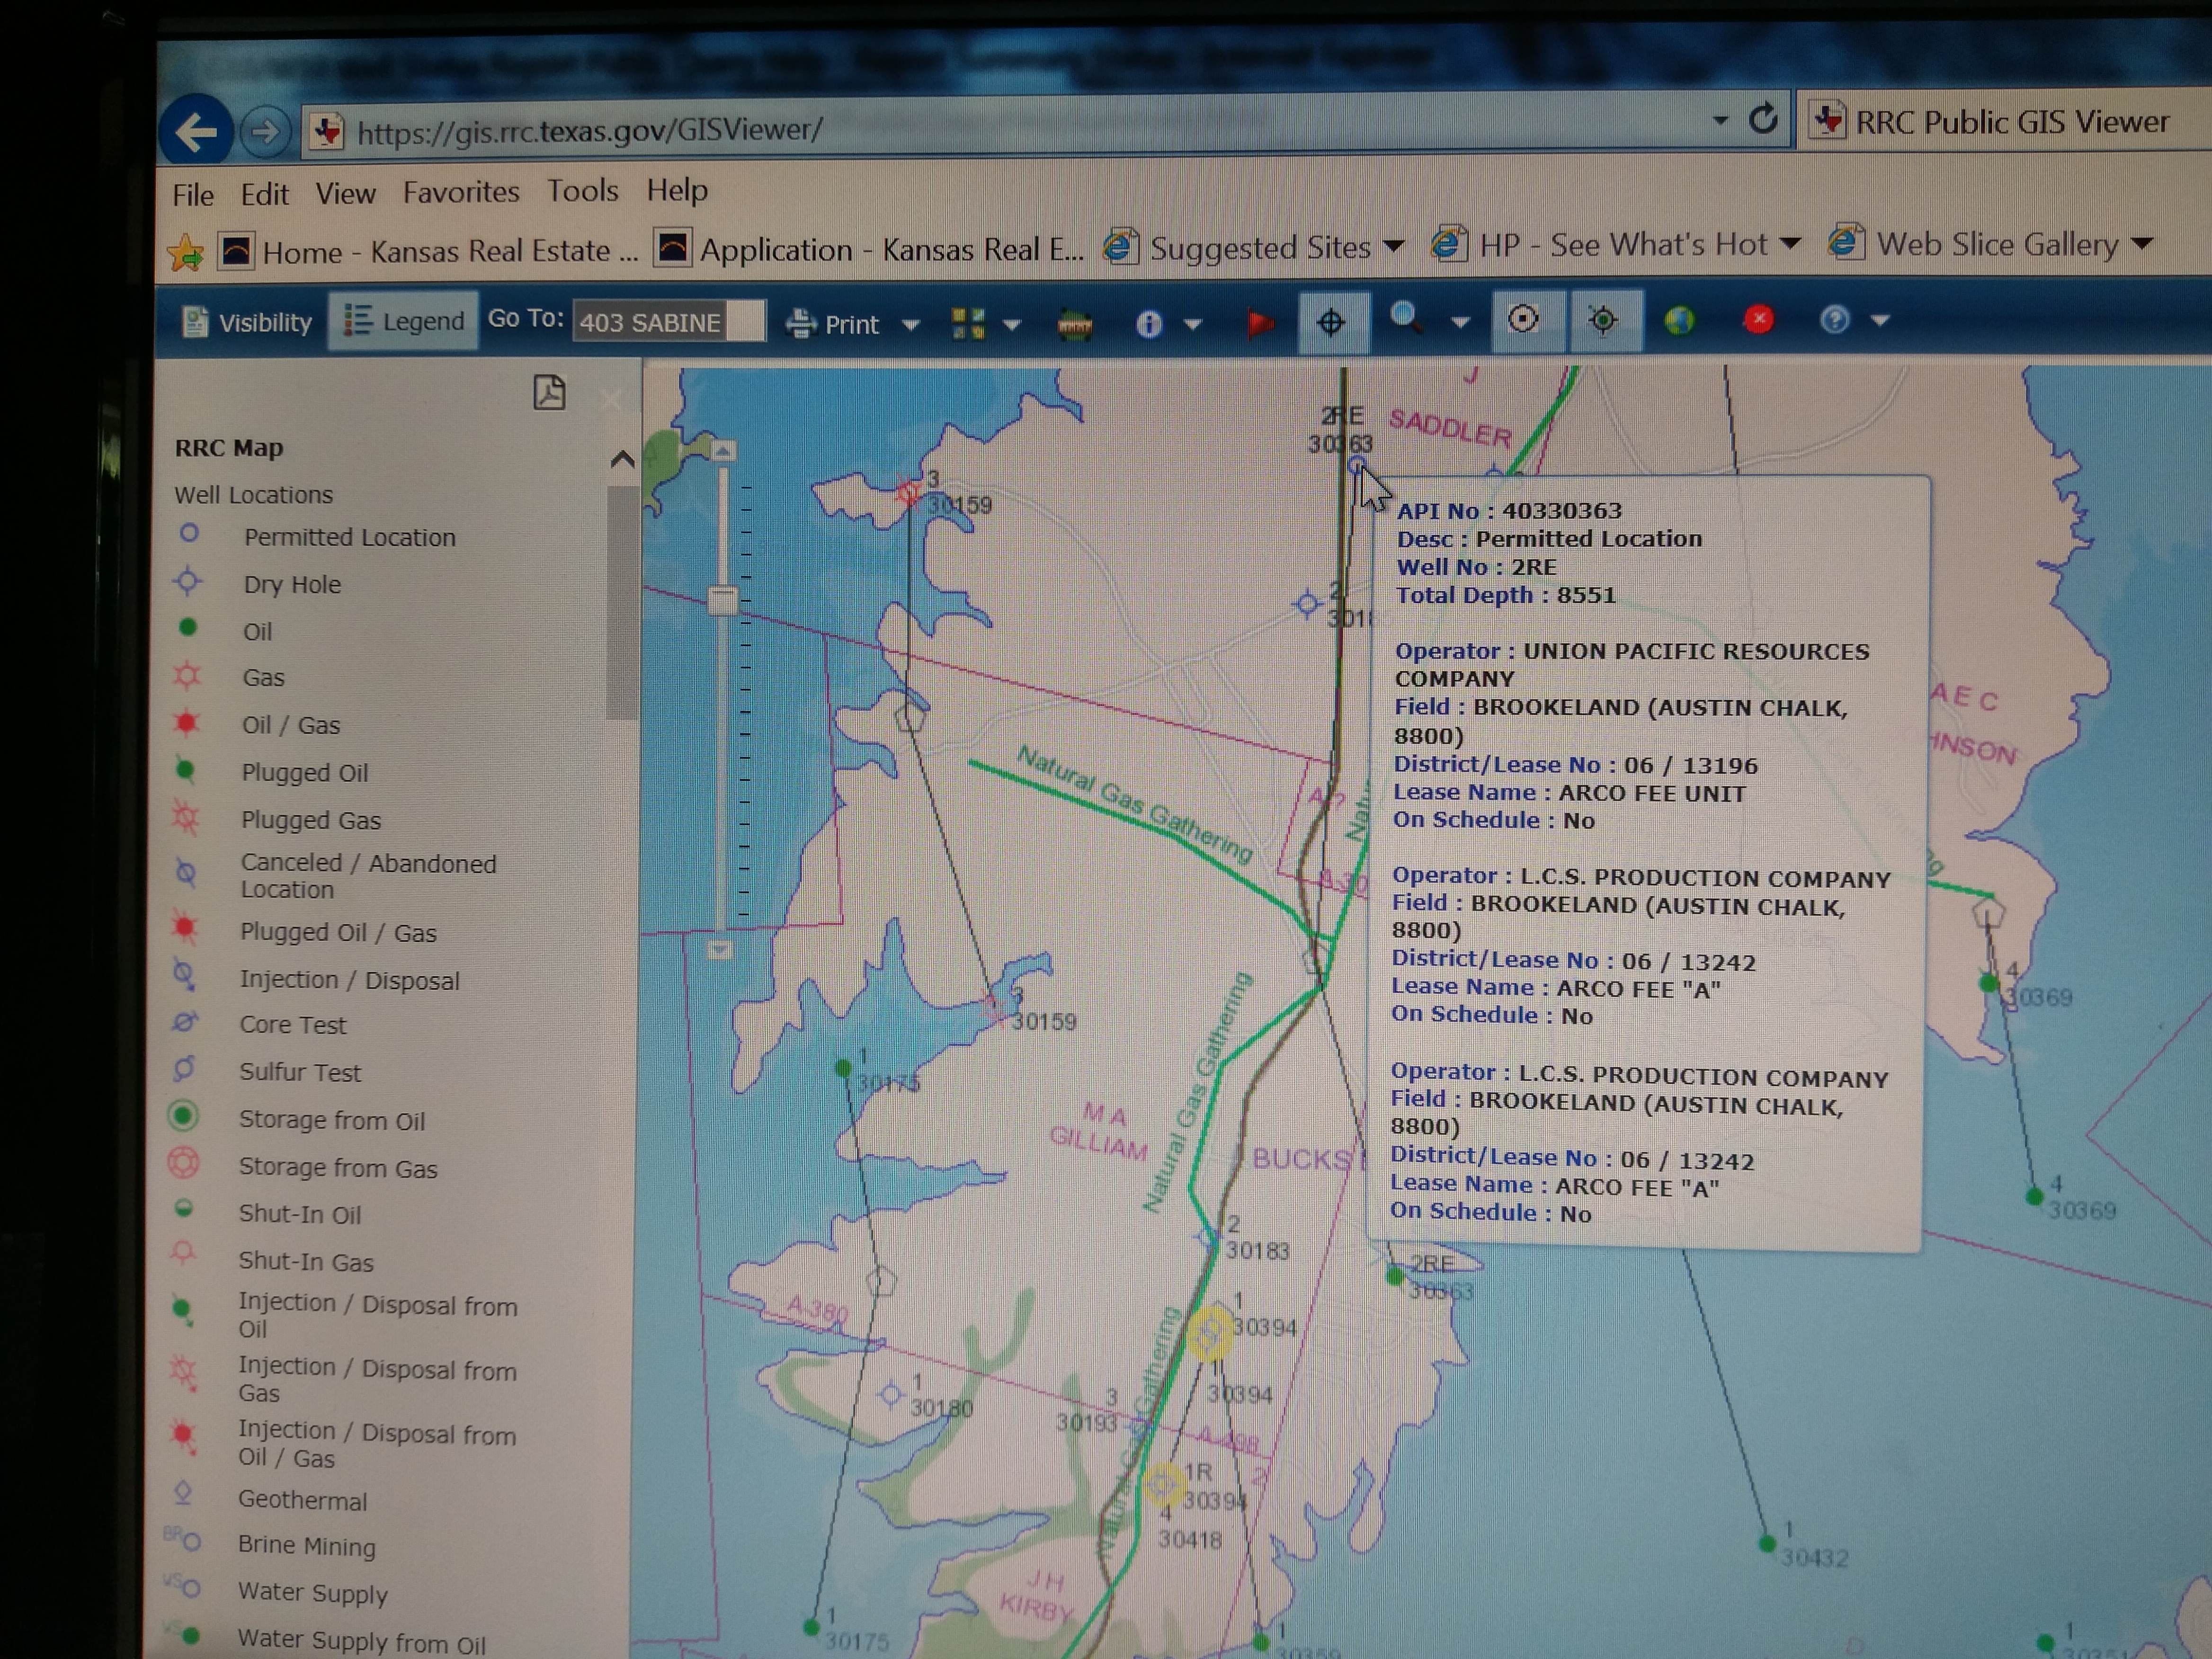The height and width of the screenshot is (1659, 2212).
Task: Expand the Help icon dropdown arrow
Action: tap(1881, 321)
